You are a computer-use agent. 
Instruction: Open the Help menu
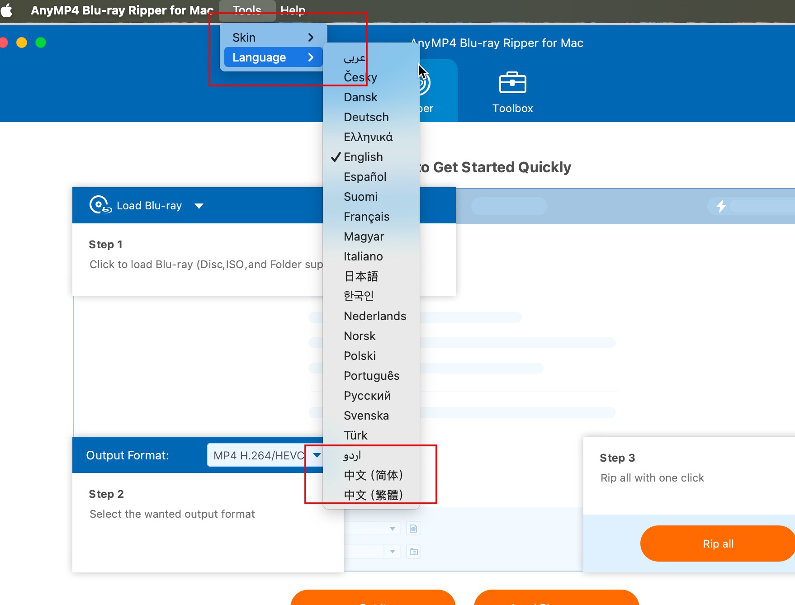tap(293, 10)
